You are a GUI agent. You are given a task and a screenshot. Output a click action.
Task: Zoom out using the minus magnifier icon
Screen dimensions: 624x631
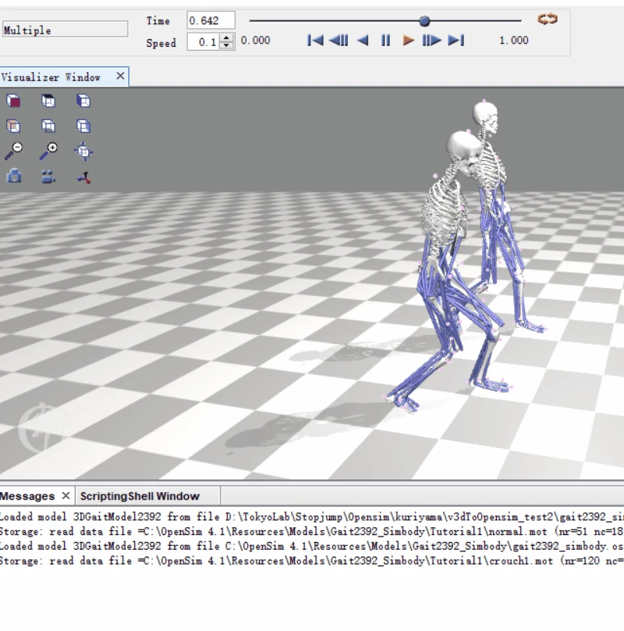13,151
